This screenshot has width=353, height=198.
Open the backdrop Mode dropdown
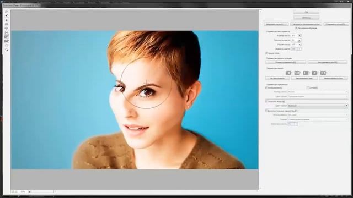(318, 119)
